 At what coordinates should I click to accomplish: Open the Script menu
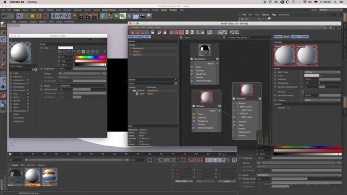[x=164, y=10]
